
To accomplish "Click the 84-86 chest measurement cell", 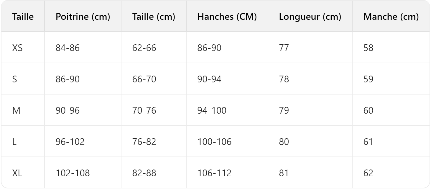I will [68, 48].
